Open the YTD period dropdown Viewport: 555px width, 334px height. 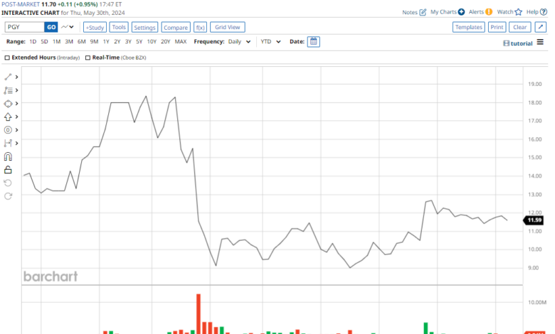pyautogui.click(x=271, y=42)
